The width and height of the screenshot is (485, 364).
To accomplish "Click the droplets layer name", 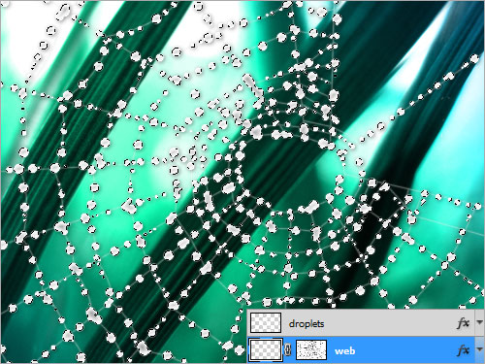I will tap(307, 323).
